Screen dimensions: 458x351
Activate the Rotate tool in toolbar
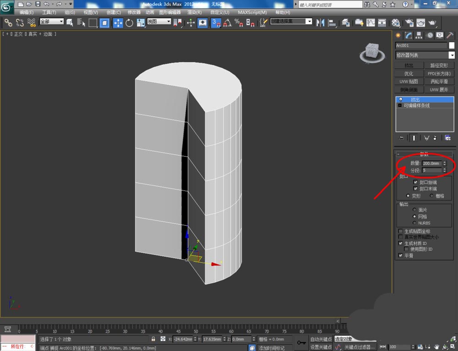[x=129, y=22]
